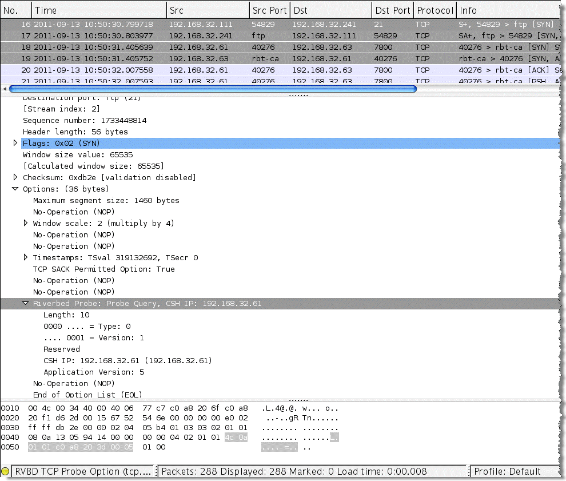Viewport: 566px width, 481px height.
Task: Expand the Window scale option
Action: (26, 223)
